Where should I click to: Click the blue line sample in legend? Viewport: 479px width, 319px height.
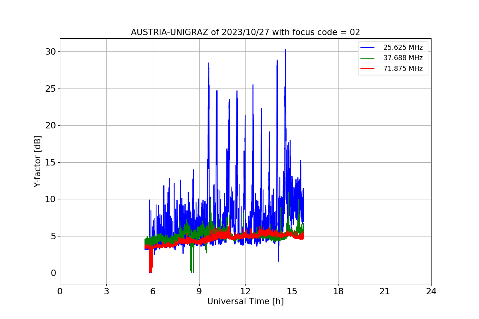pyautogui.click(x=368, y=47)
